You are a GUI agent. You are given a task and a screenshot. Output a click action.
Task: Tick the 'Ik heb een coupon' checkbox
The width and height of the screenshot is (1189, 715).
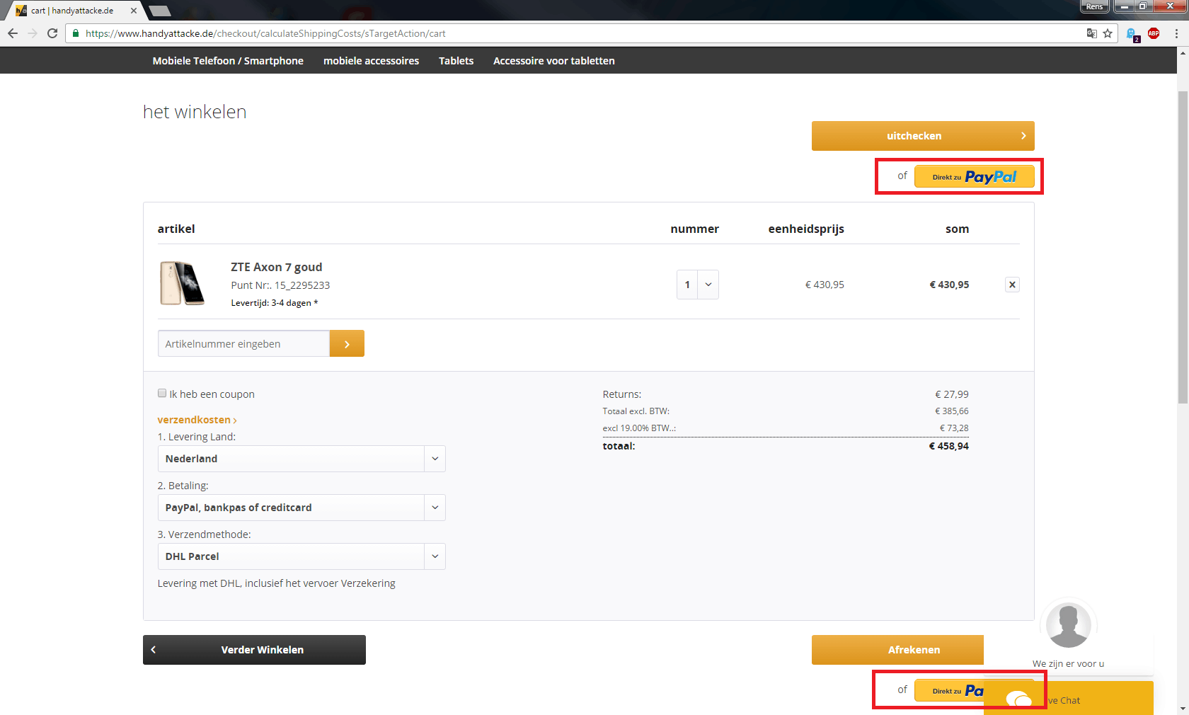[162, 394]
